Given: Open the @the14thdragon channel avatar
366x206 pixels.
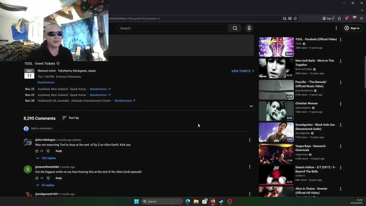Looking at the screenshot, I should [x=28, y=142].
